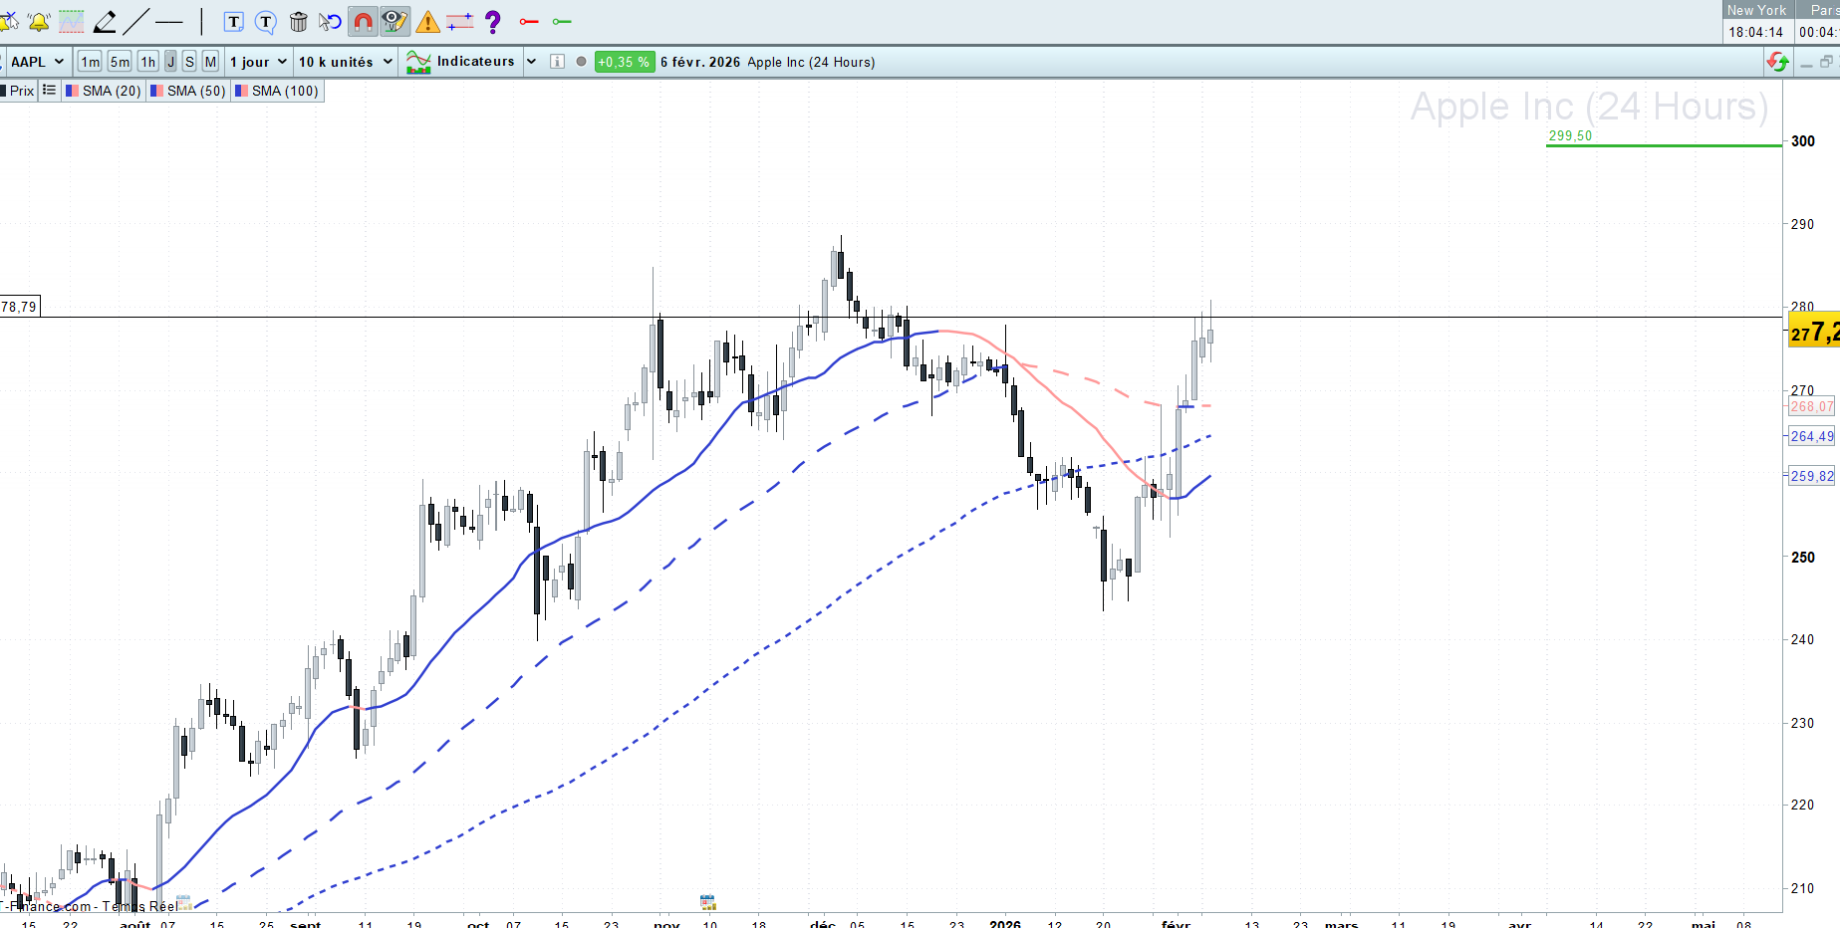Viewport: 1840px width, 928px height.
Task: Pick the diagonal trend line tool
Action: [x=136, y=21]
